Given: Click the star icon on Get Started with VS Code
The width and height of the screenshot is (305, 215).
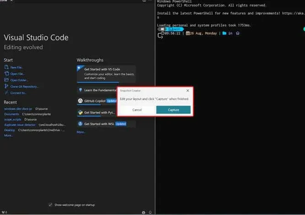Looking at the screenshot, I should [x=79, y=68].
